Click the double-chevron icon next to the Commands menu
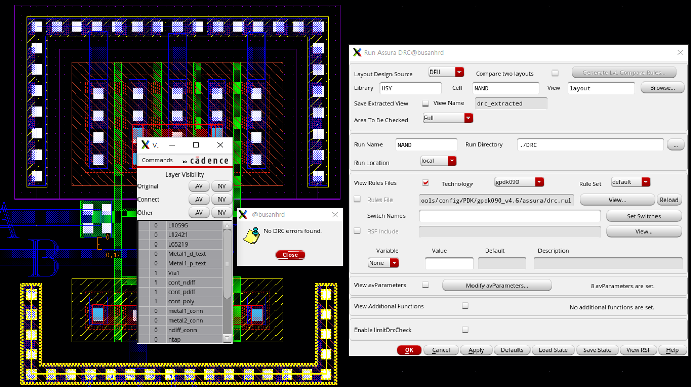Screen dimensions: 691x387 point(185,161)
